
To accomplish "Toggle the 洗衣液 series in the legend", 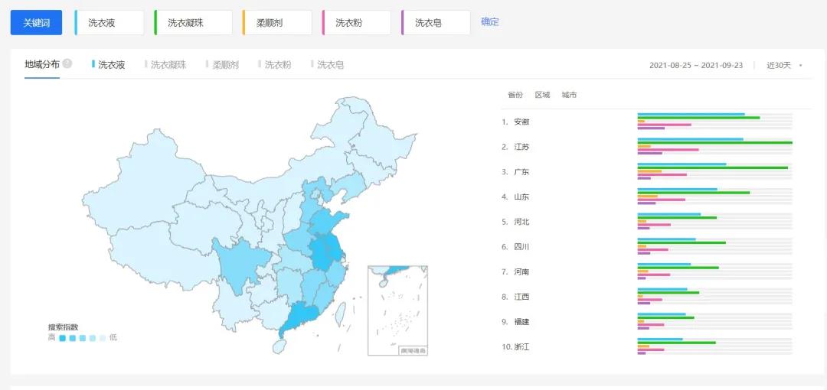I will (109, 65).
